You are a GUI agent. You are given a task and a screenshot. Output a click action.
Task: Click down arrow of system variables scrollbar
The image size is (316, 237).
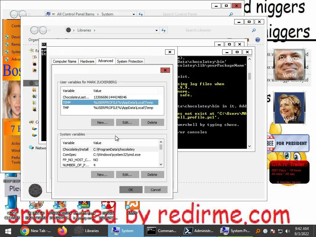pos(161,164)
